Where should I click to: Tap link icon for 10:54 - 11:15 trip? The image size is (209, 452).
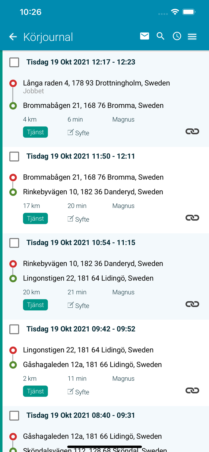point(192,304)
